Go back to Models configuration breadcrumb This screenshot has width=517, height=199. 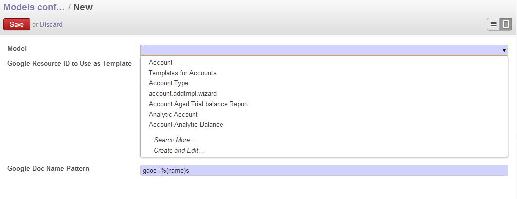pos(34,7)
